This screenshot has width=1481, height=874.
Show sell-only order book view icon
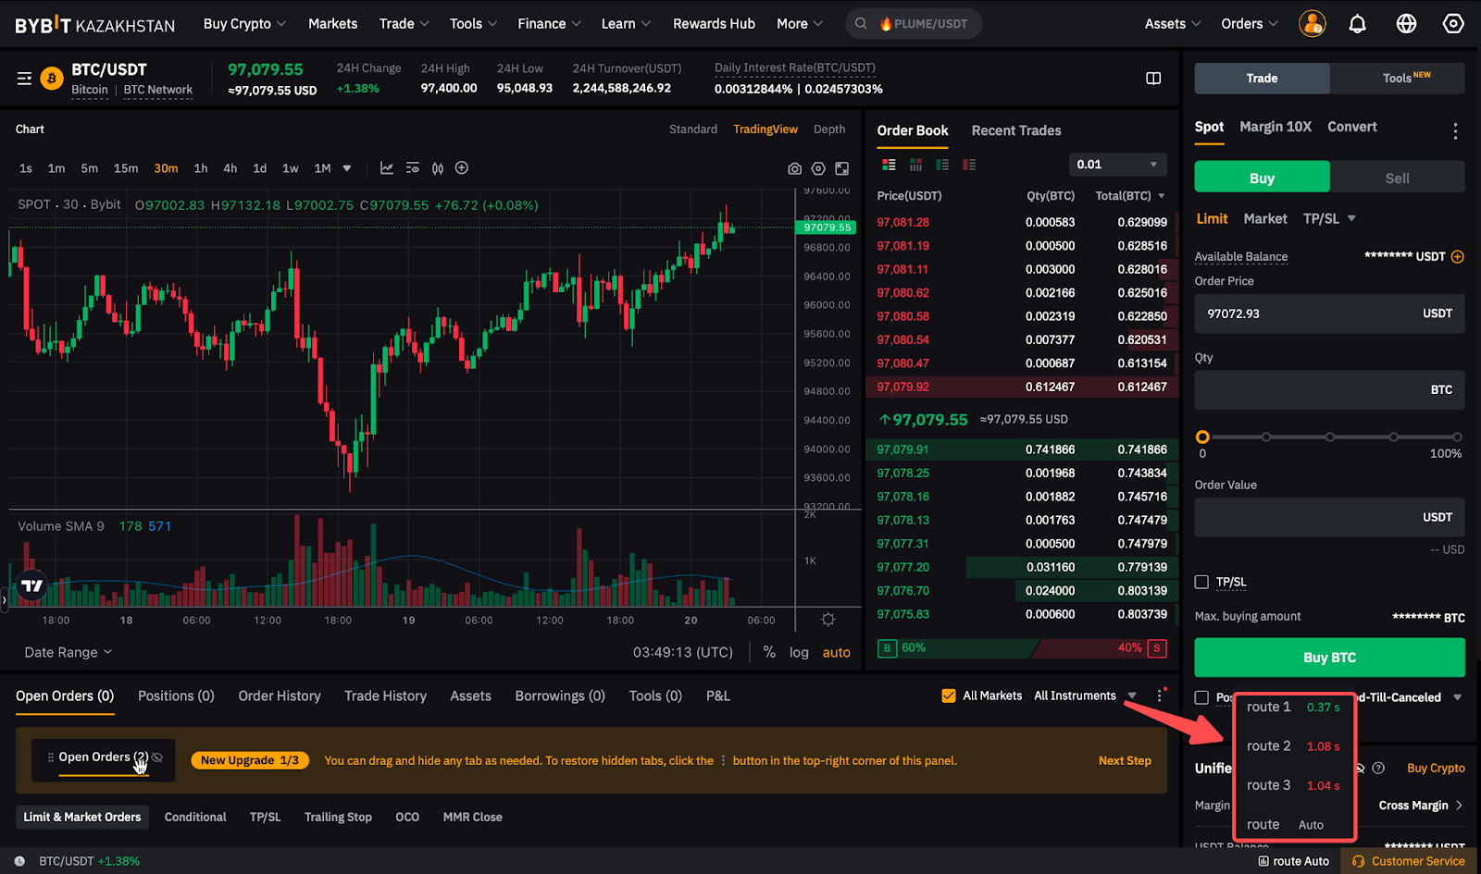[969, 165]
